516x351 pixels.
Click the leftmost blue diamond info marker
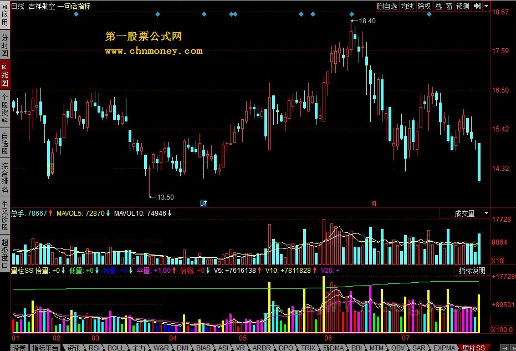pos(76,14)
